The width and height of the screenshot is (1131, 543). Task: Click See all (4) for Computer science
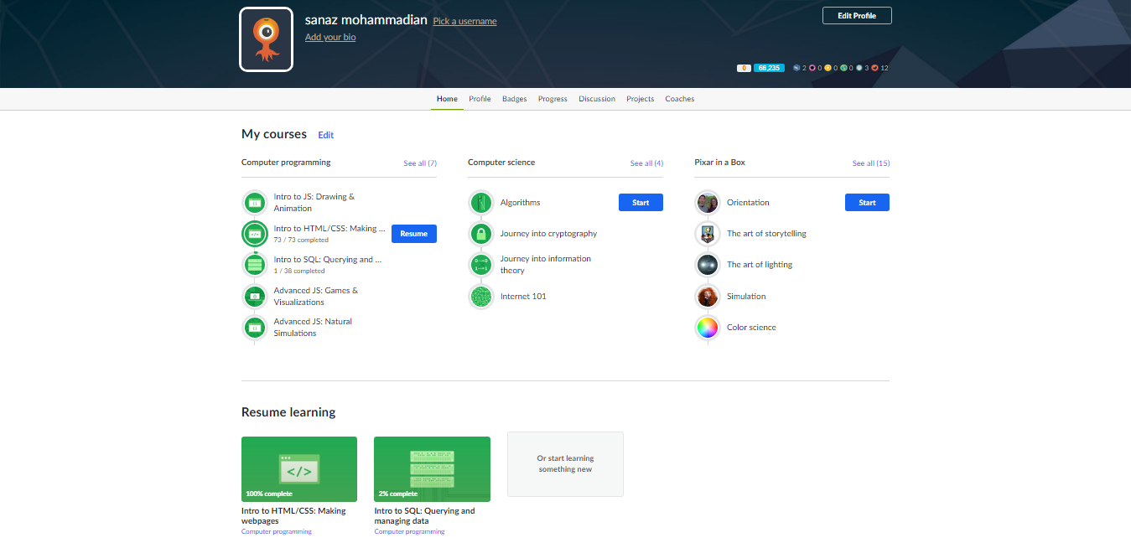coord(646,163)
